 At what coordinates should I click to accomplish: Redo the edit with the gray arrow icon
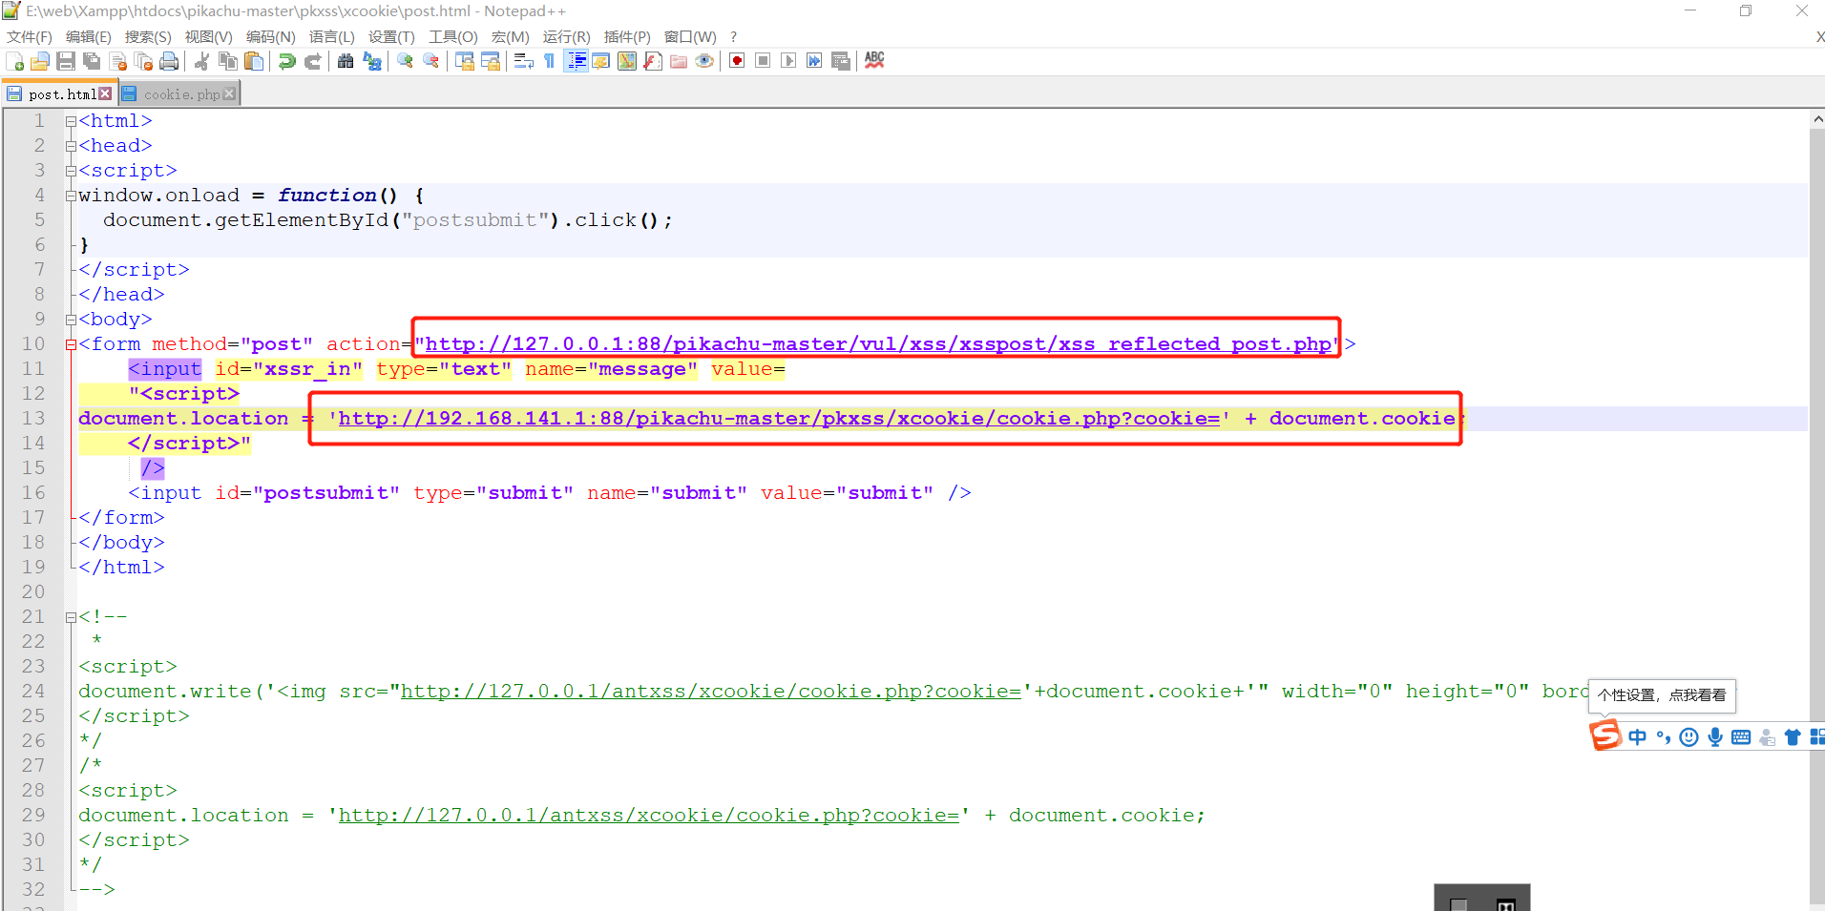click(x=312, y=61)
